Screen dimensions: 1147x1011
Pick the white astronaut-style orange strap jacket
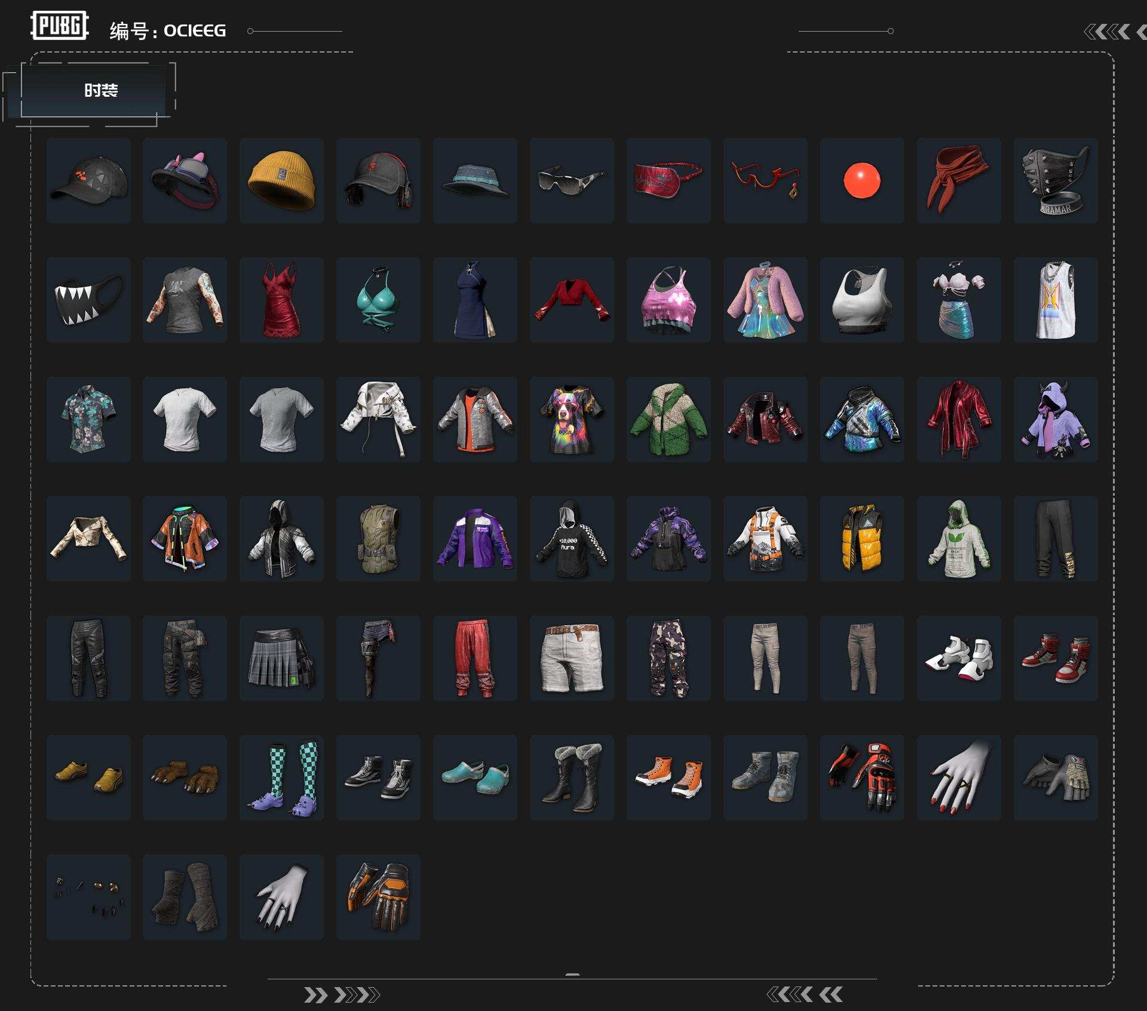pyautogui.click(x=765, y=539)
